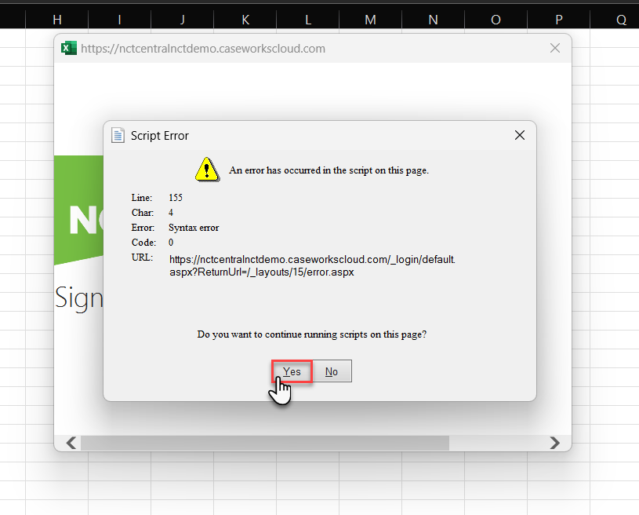The height and width of the screenshot is (515, 639).
Task: Select column header H
Action: point(56,19)
